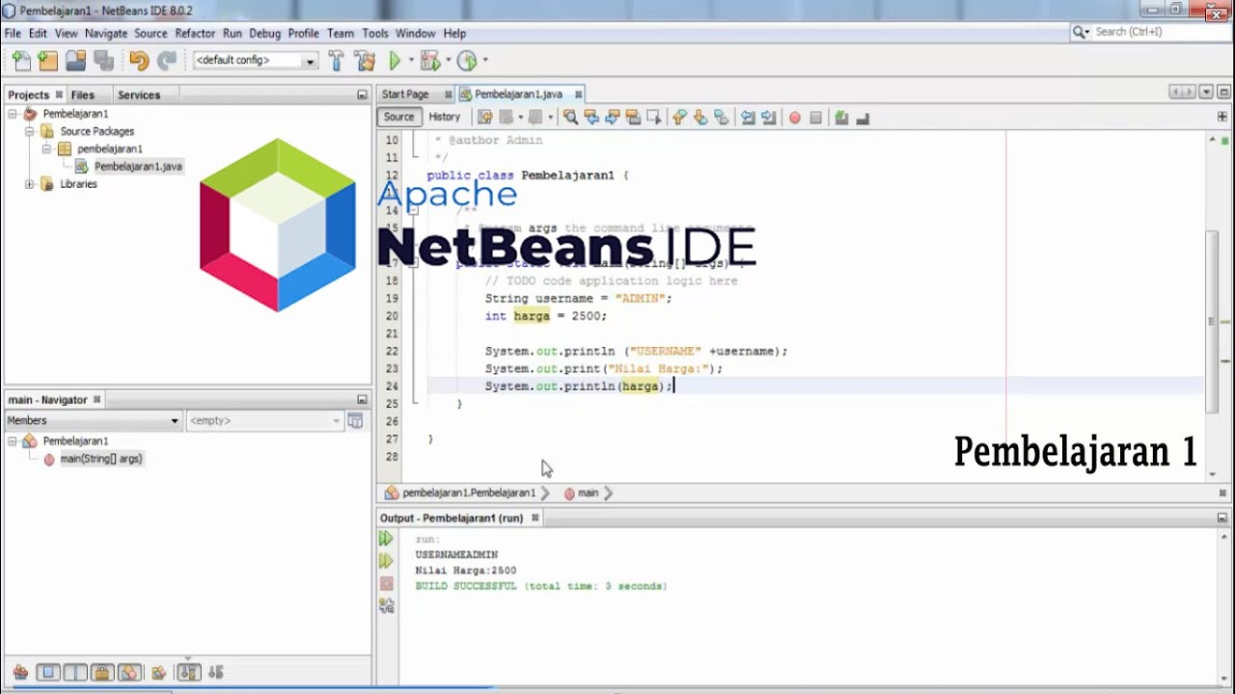Image resolution: width=1235 pixels, height=694 pixels.
Task: Open the File menu
Action: (13, 33)
